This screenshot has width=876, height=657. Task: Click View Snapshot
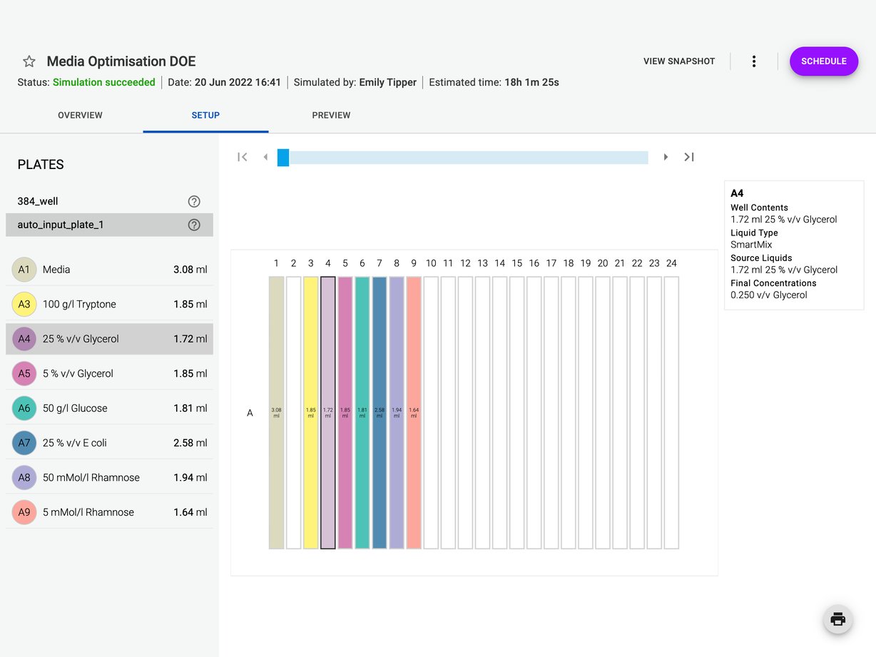point(678,61)
